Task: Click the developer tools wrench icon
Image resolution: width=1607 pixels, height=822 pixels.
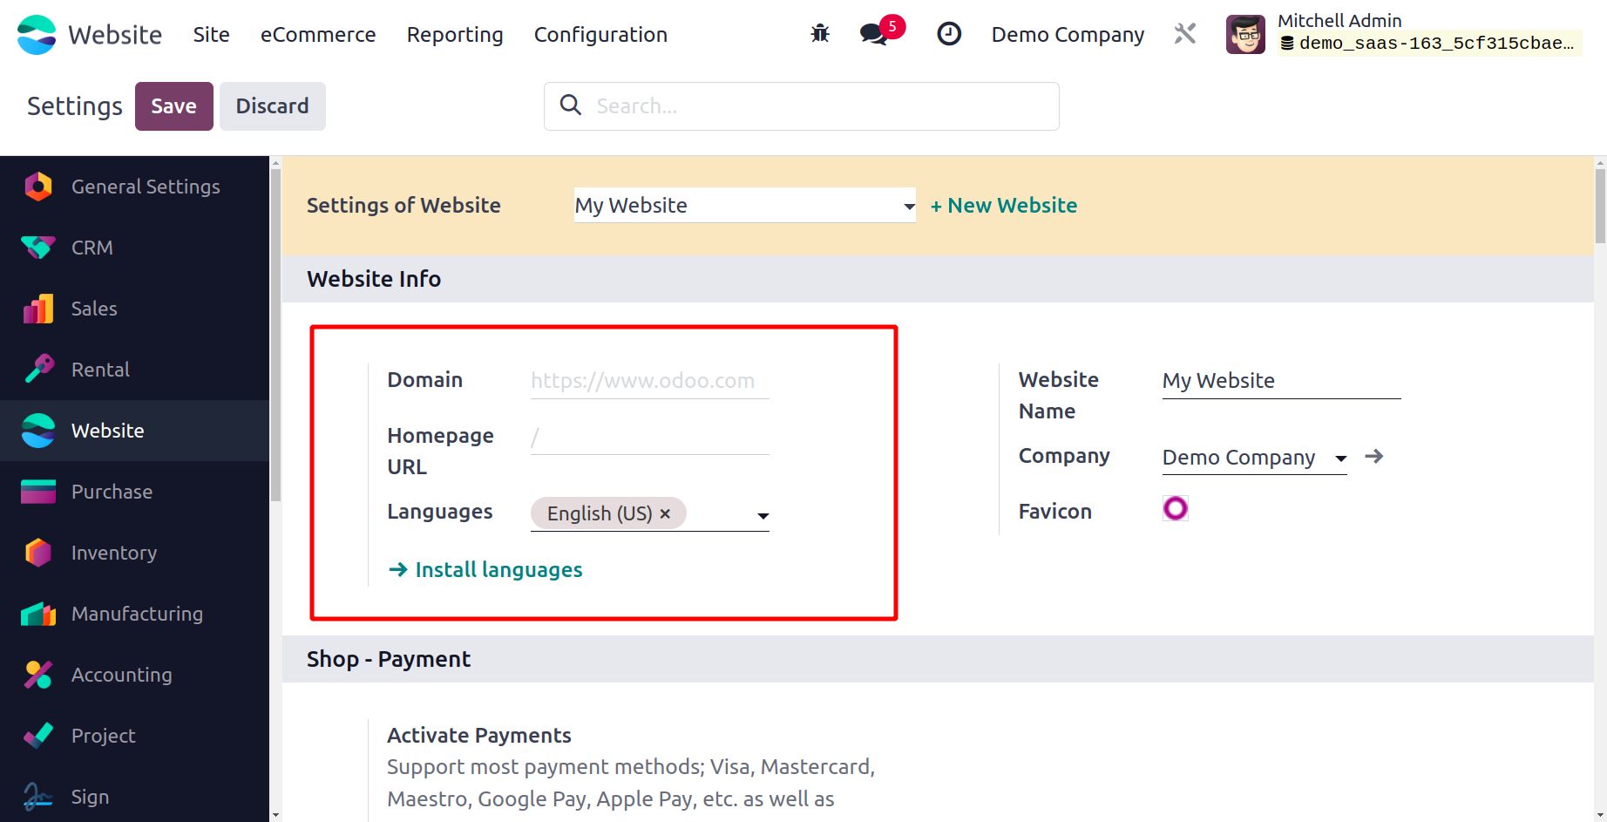Action: coord(1185,34)
